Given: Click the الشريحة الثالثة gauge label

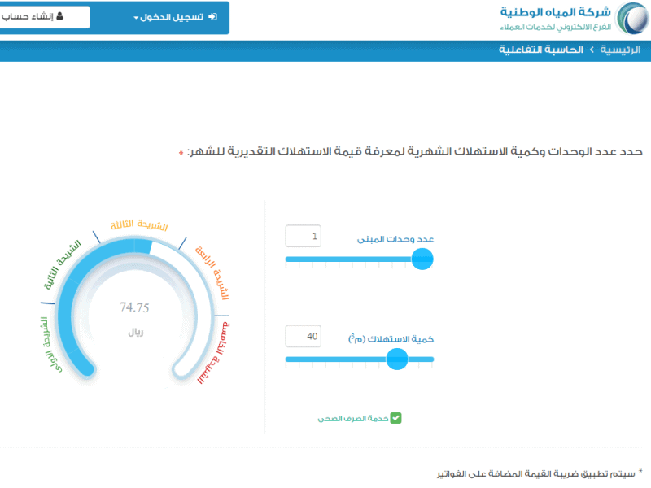Looking at the screenshot, I should pyautogui.click(x=139, y=225).
